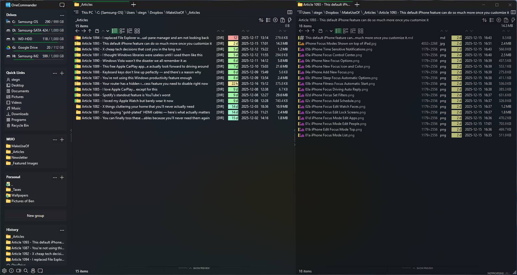The width and height of the screenshot is (517, 275).
Task: Open the Drives section three-dot menu
Action: coord(62,15)
